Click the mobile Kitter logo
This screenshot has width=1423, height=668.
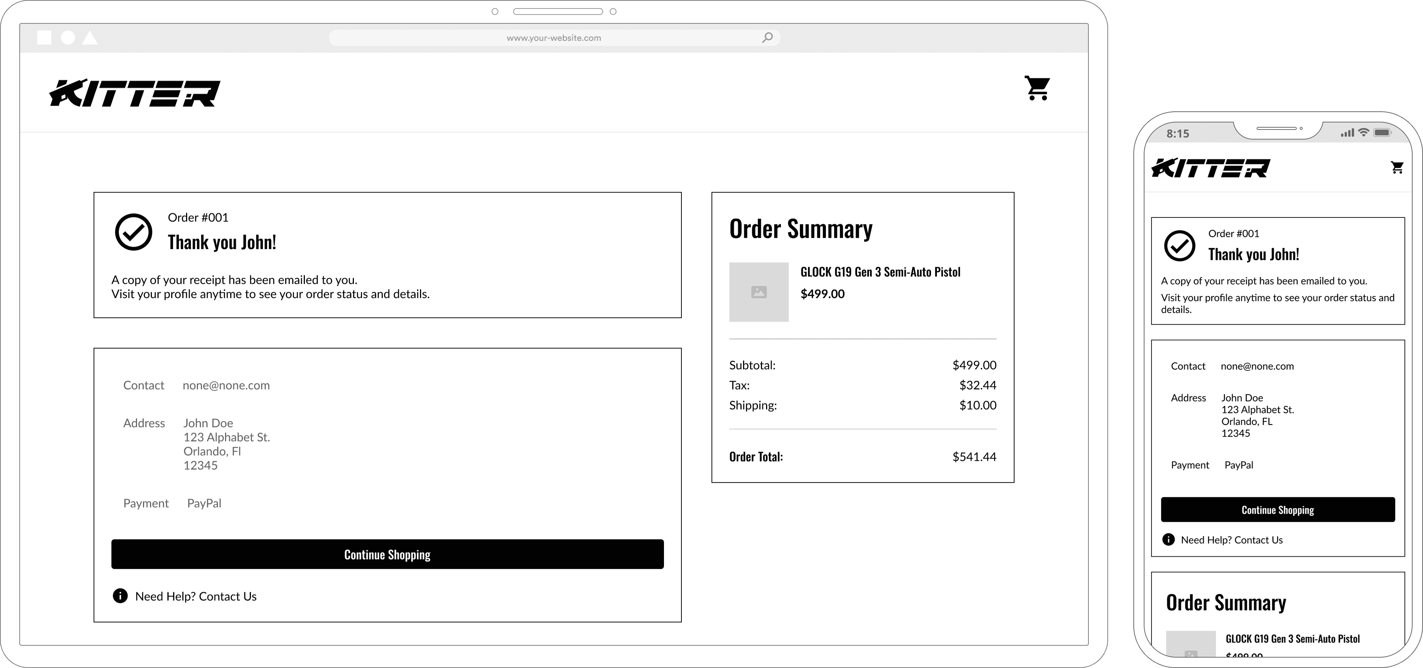(x=1210, y=168)
